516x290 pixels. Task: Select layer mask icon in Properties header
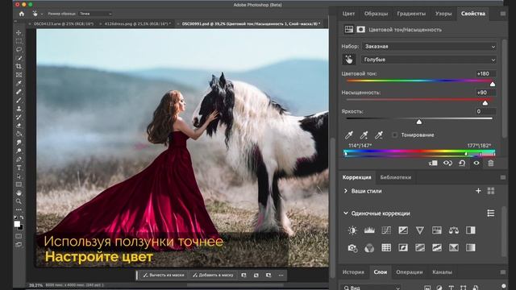click(360, 30)
